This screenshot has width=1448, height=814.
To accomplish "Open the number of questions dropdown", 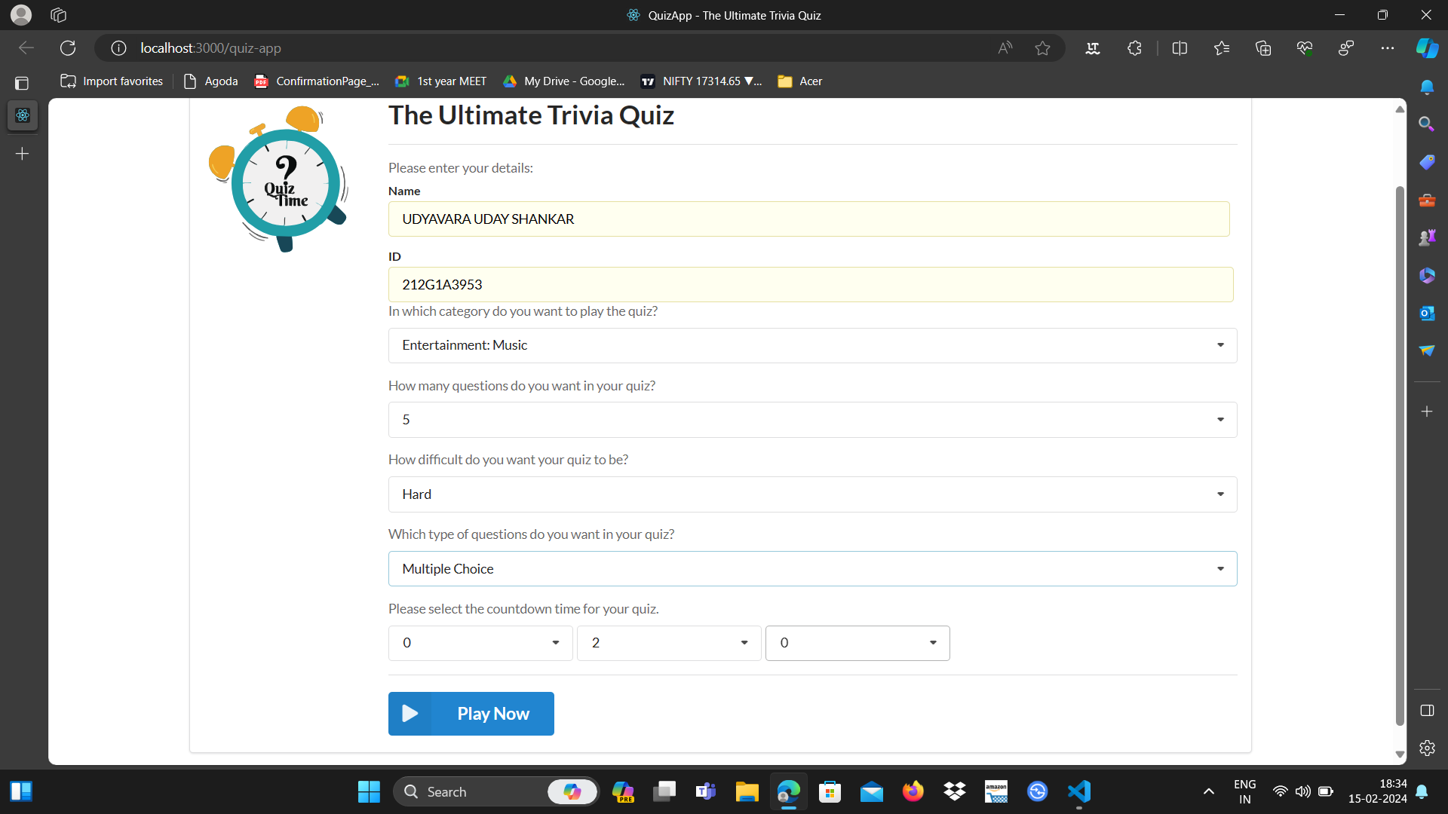I will [x=812, y=420].
